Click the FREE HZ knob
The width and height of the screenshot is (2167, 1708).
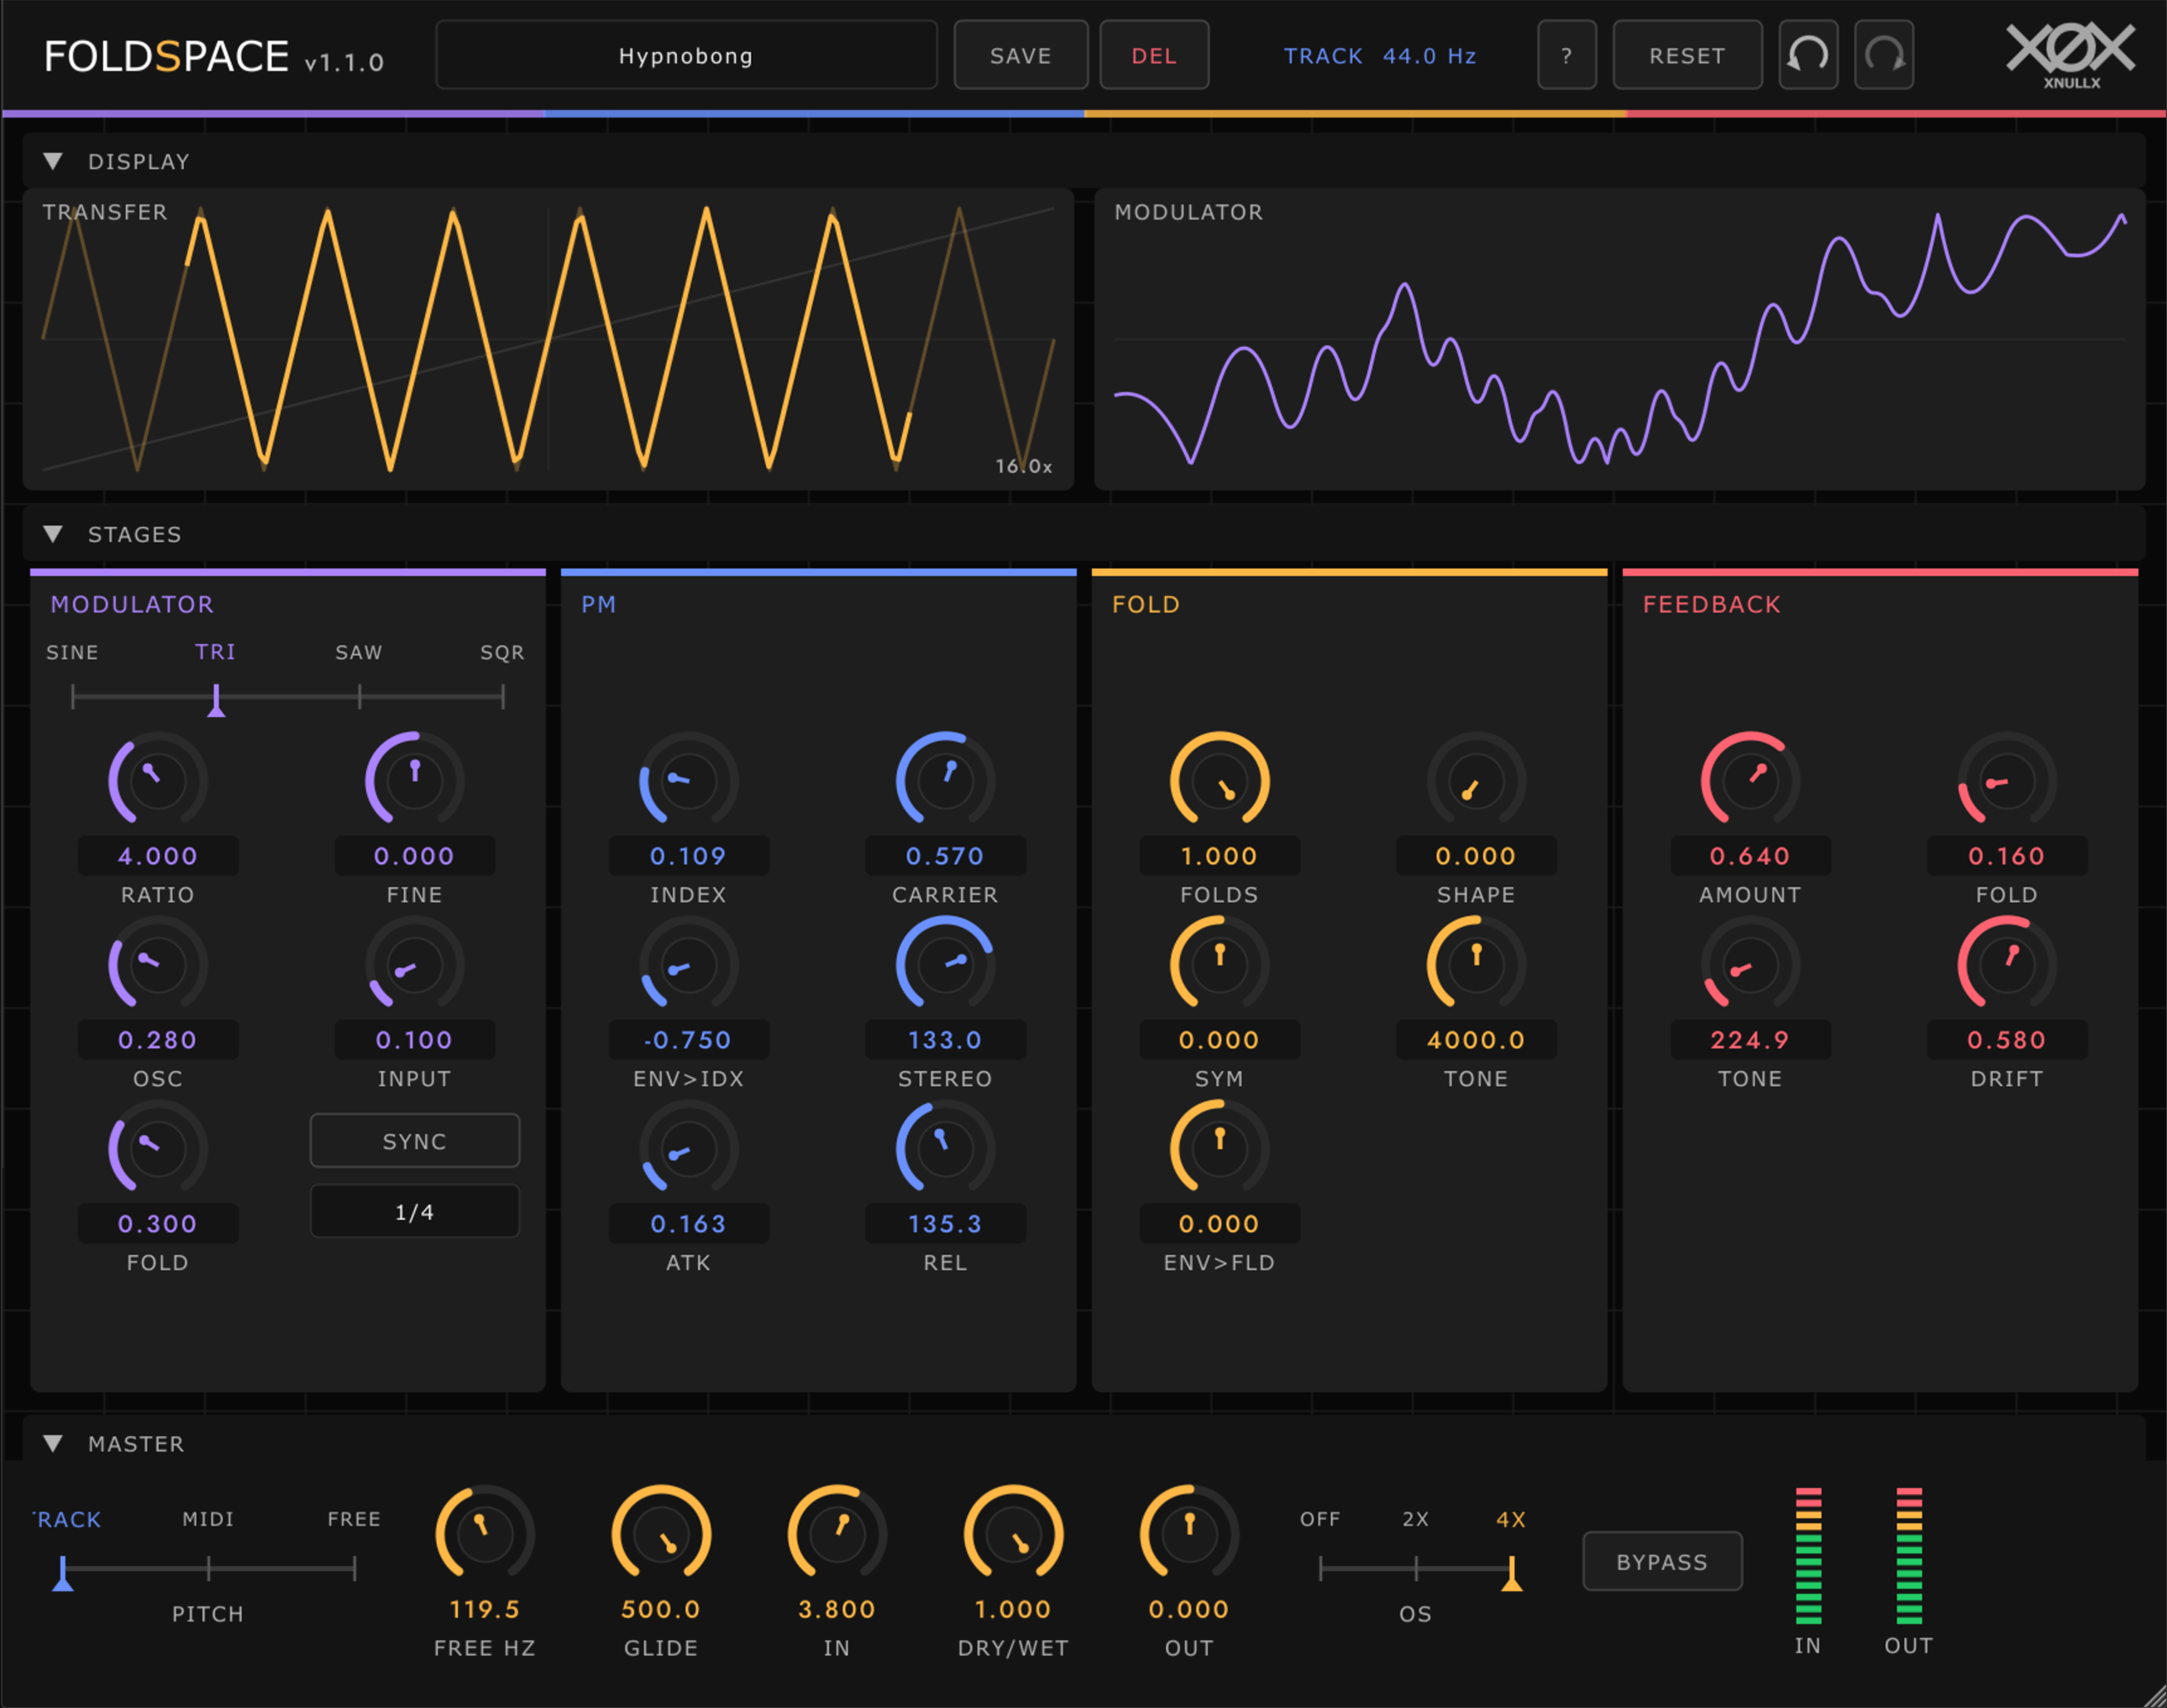(x=485, y=1534)
